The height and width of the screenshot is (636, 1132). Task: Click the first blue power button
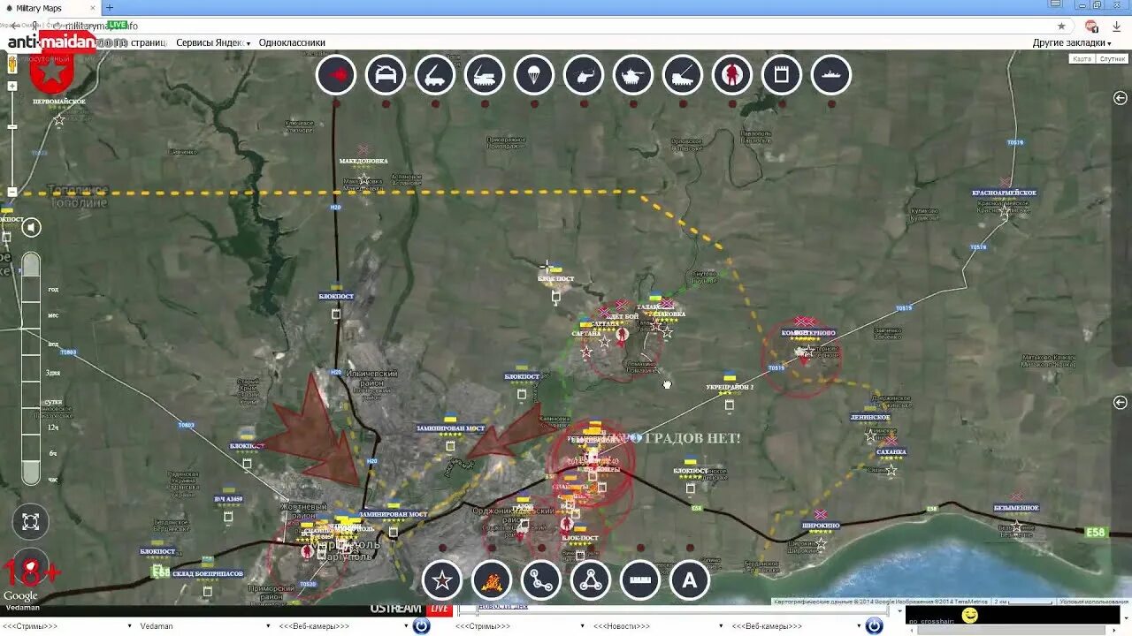point(422,626)
